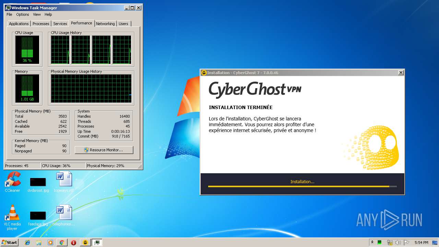
Task: Click the Show desktop button
Action: (435, 243)
